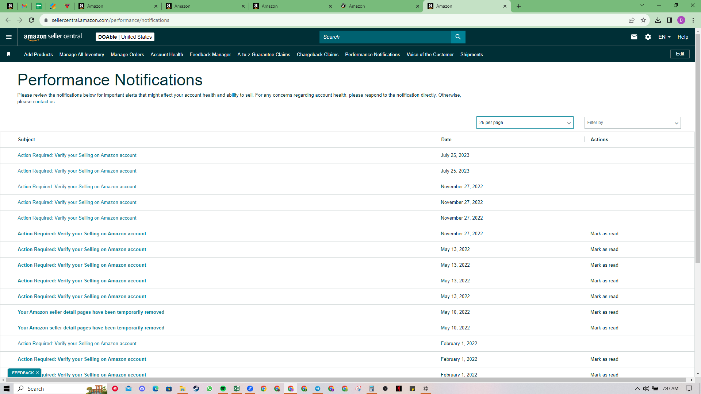Open Telegram from the taskbar
701x394 pixels.
[x=318, y=389]
